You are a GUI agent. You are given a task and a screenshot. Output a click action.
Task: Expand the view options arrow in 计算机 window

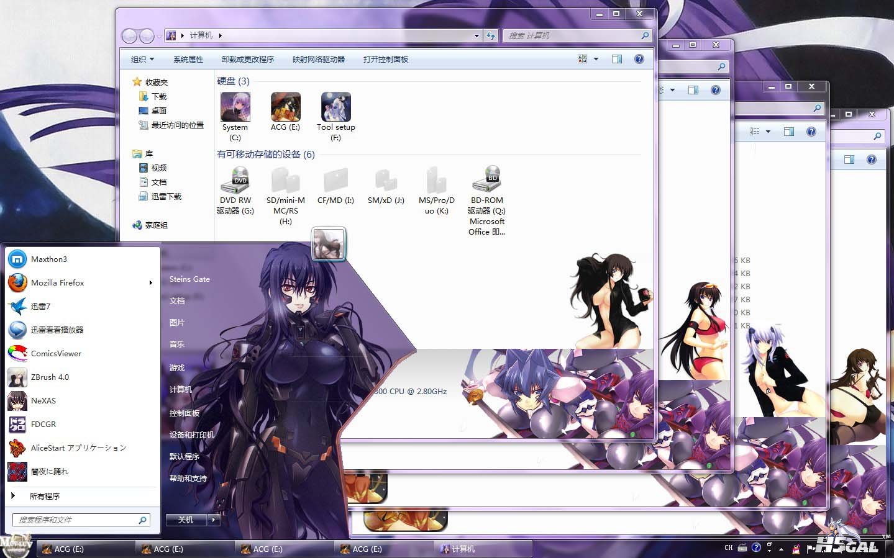(596, 59)
